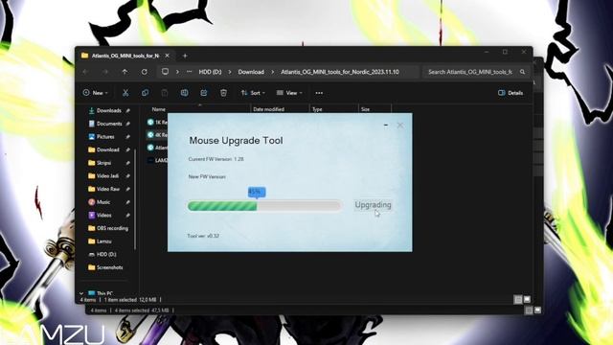Select the 4K receiver file row
This screenshot has height=345, width=613.
(x=157, y=134)
